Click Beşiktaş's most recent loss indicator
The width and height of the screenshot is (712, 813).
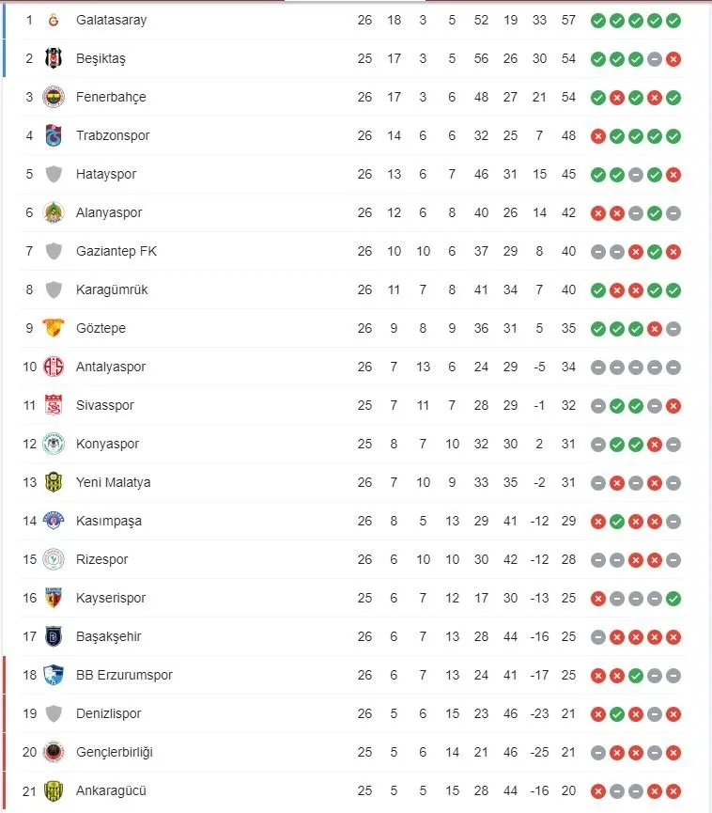(x=673, y=58)
